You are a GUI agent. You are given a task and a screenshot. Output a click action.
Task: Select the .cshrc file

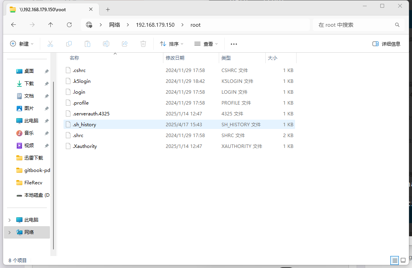click(x=179, y=70)
